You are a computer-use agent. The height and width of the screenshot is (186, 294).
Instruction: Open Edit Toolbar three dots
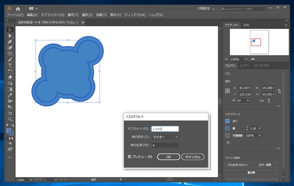(10, 157)
